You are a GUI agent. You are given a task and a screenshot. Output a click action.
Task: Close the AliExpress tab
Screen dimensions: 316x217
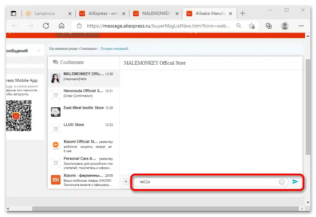pyautogui.click(x=124, y=14)
